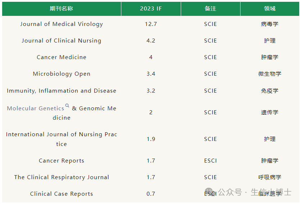Viewport: 301px width, 204px height.
Task: Select the Cancer Reports journal name
Action: point(62,161)
